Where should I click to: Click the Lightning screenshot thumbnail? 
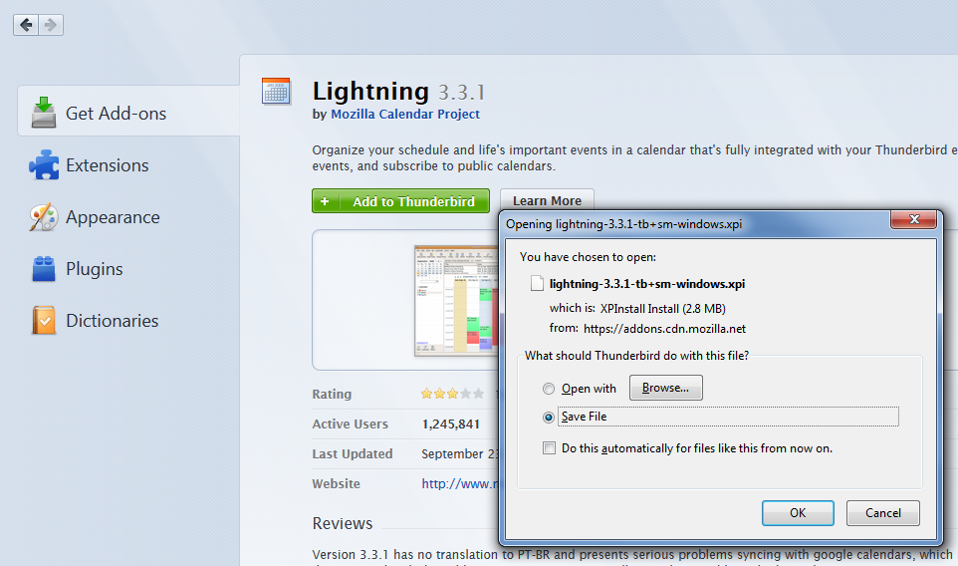[456, 301]
